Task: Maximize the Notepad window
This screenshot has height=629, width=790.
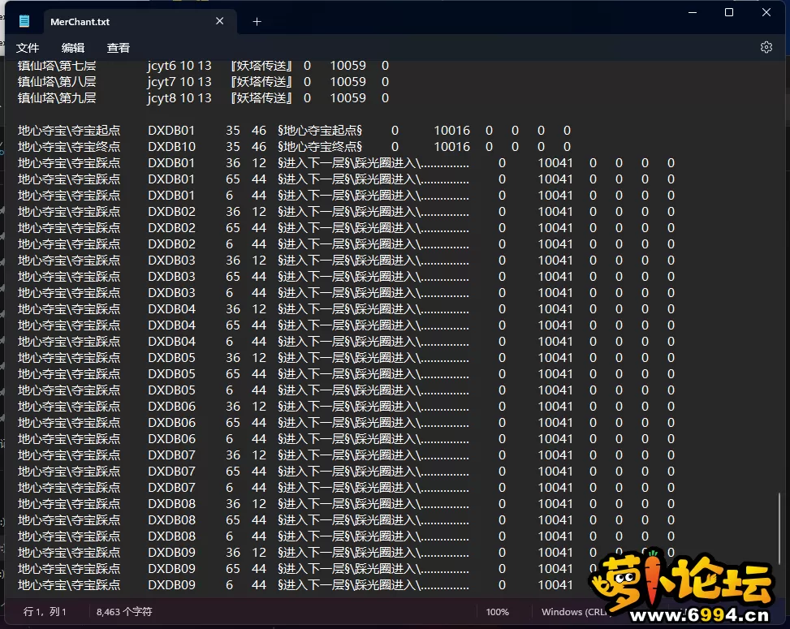Action: pyautogui.click(x=729, y=13)
